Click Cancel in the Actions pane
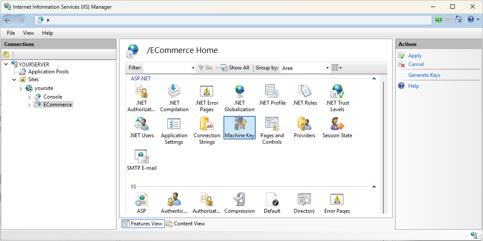483x241 pixels. tap(416, 64)
